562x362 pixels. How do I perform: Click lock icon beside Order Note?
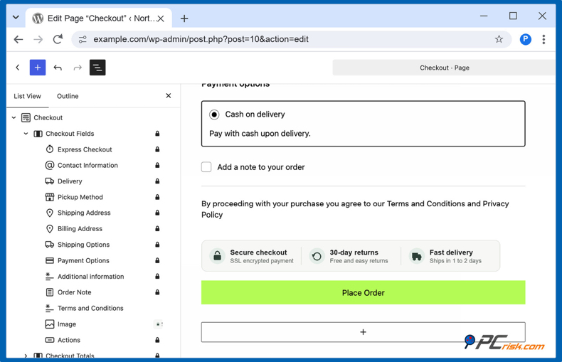point(157,292)
